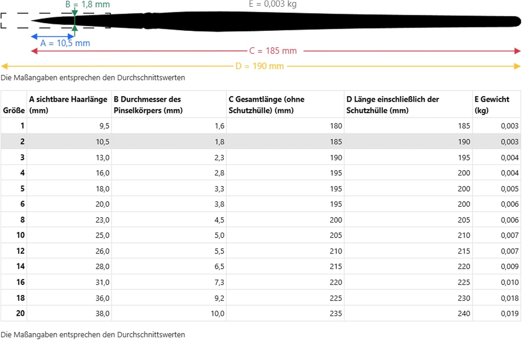Select the 'E Gewicht (kg)' column header

[492, 104]
